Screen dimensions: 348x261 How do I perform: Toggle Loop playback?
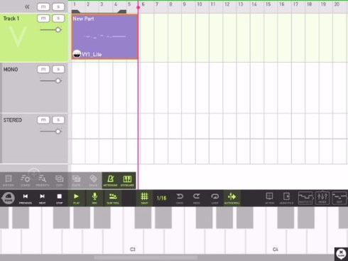pyautogui.click(x=214, y=198)
